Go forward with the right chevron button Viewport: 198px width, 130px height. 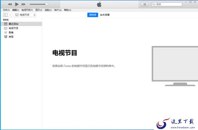(x=10, y=15)
